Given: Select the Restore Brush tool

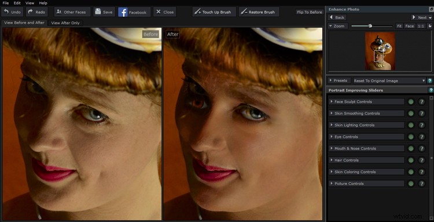Looking at the screenshot, I should [259, 12].
